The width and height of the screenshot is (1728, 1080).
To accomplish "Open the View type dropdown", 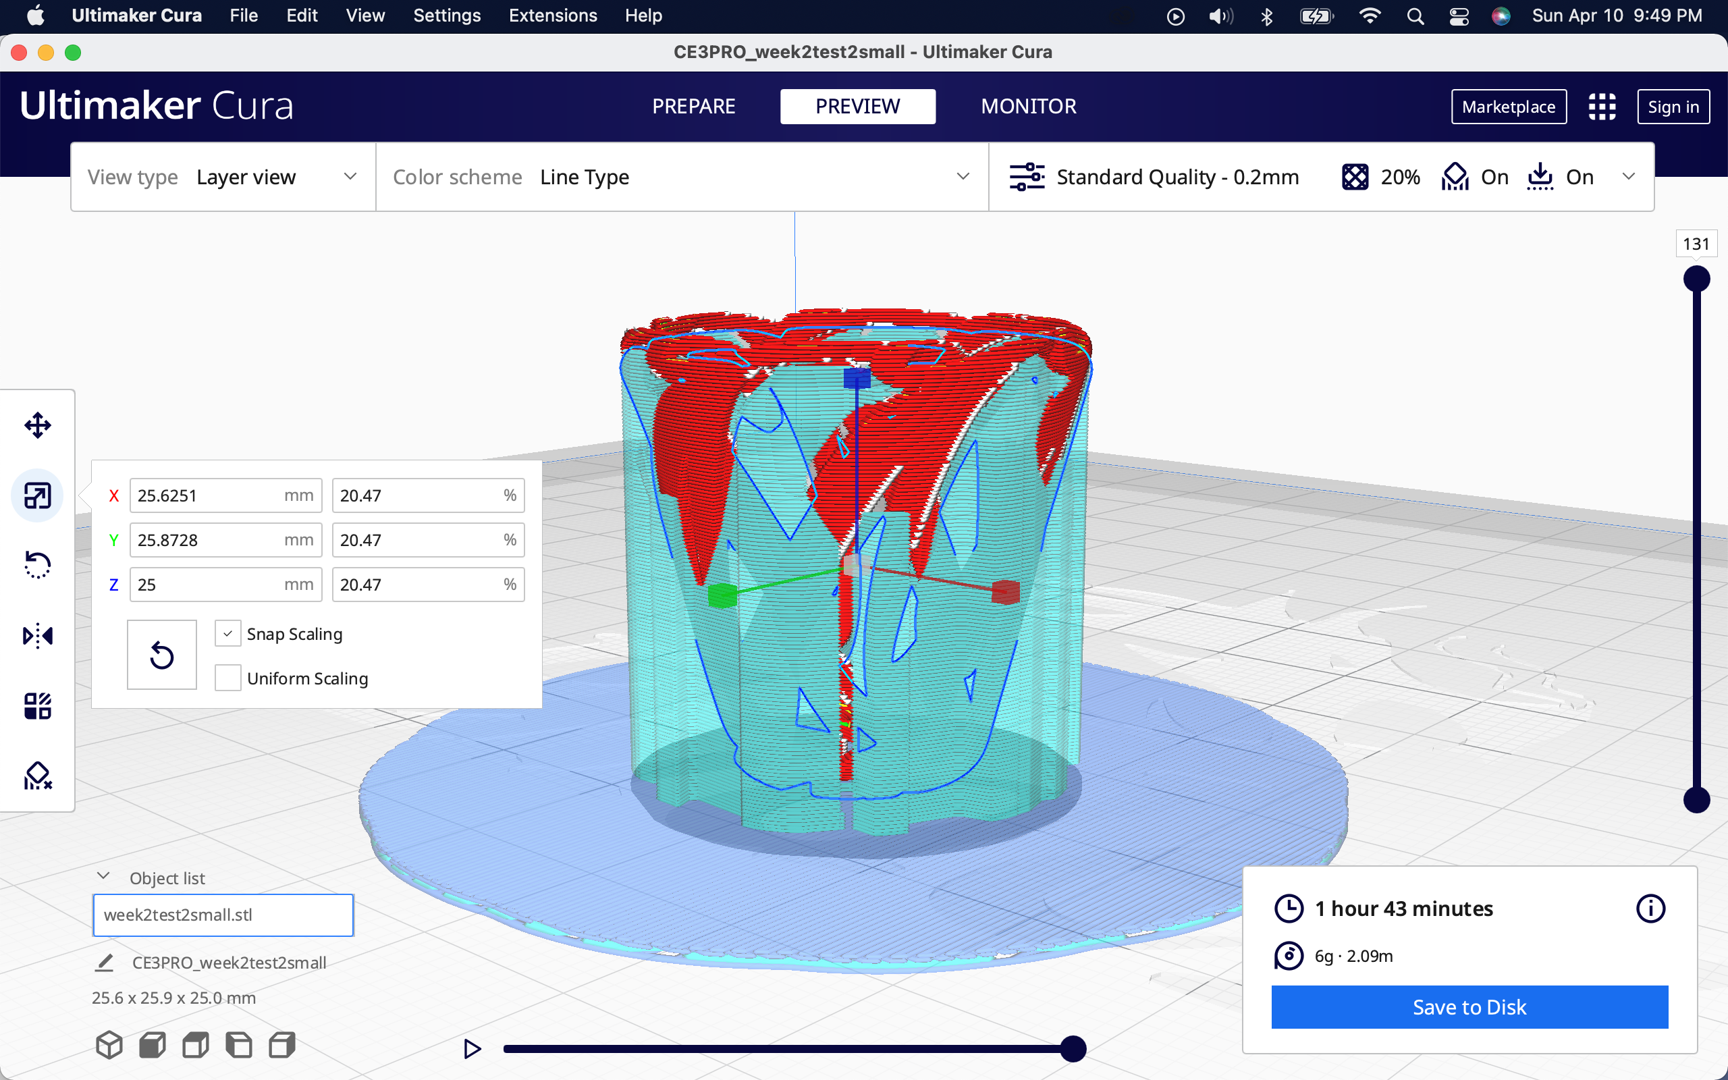I will (x=223, y=177).
